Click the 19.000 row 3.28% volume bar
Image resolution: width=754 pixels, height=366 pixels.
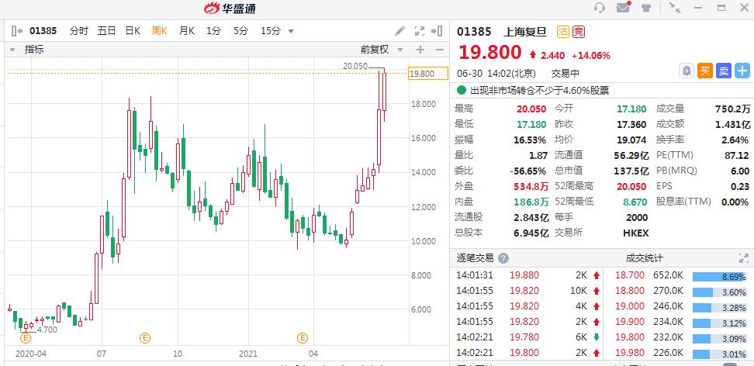click(x=719, y=307)
